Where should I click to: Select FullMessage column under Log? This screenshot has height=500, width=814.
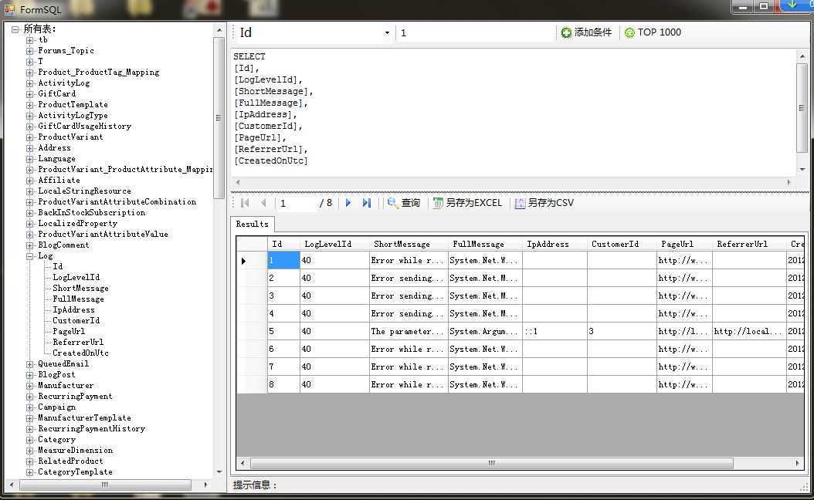(78, 299)
